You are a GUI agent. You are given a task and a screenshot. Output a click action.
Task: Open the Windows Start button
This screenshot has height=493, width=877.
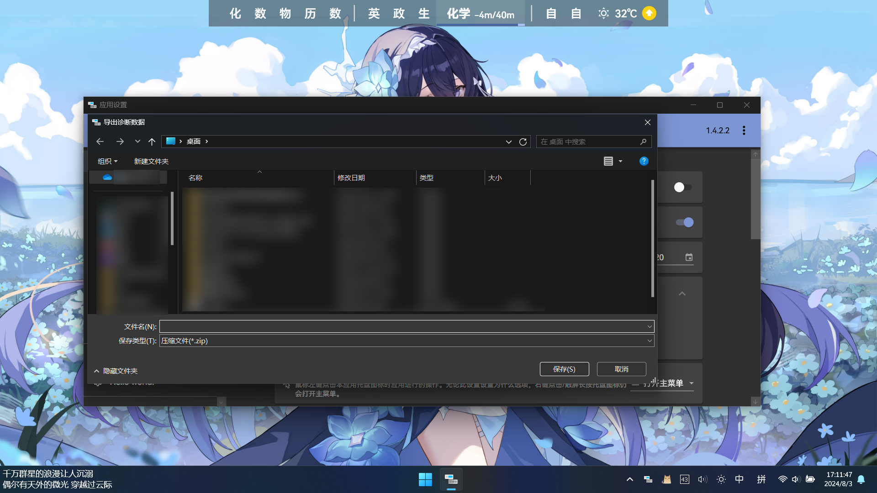(x=425, y=479)
